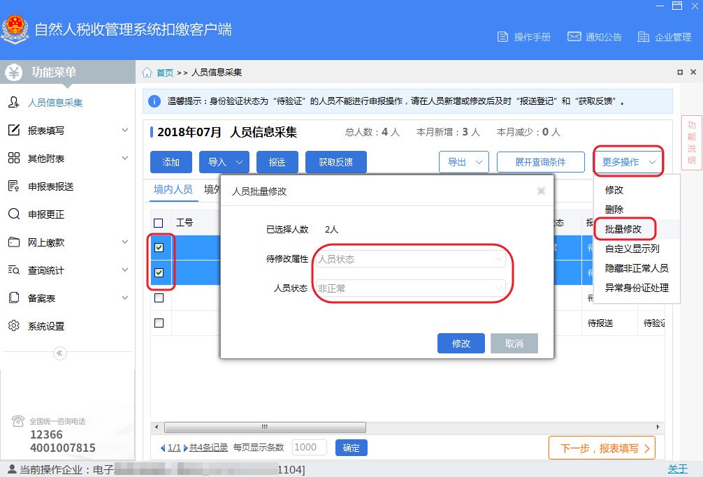Click the home icon in breadcrumb
The height and width of the screenshot is (477, 703).
147,73
